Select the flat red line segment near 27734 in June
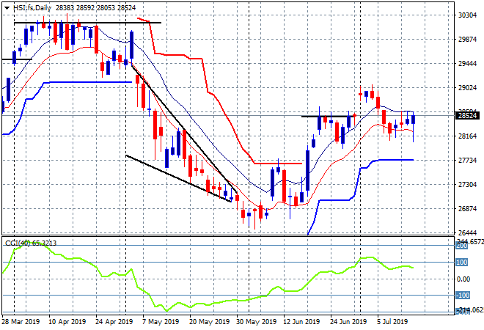 click(278, 164)
